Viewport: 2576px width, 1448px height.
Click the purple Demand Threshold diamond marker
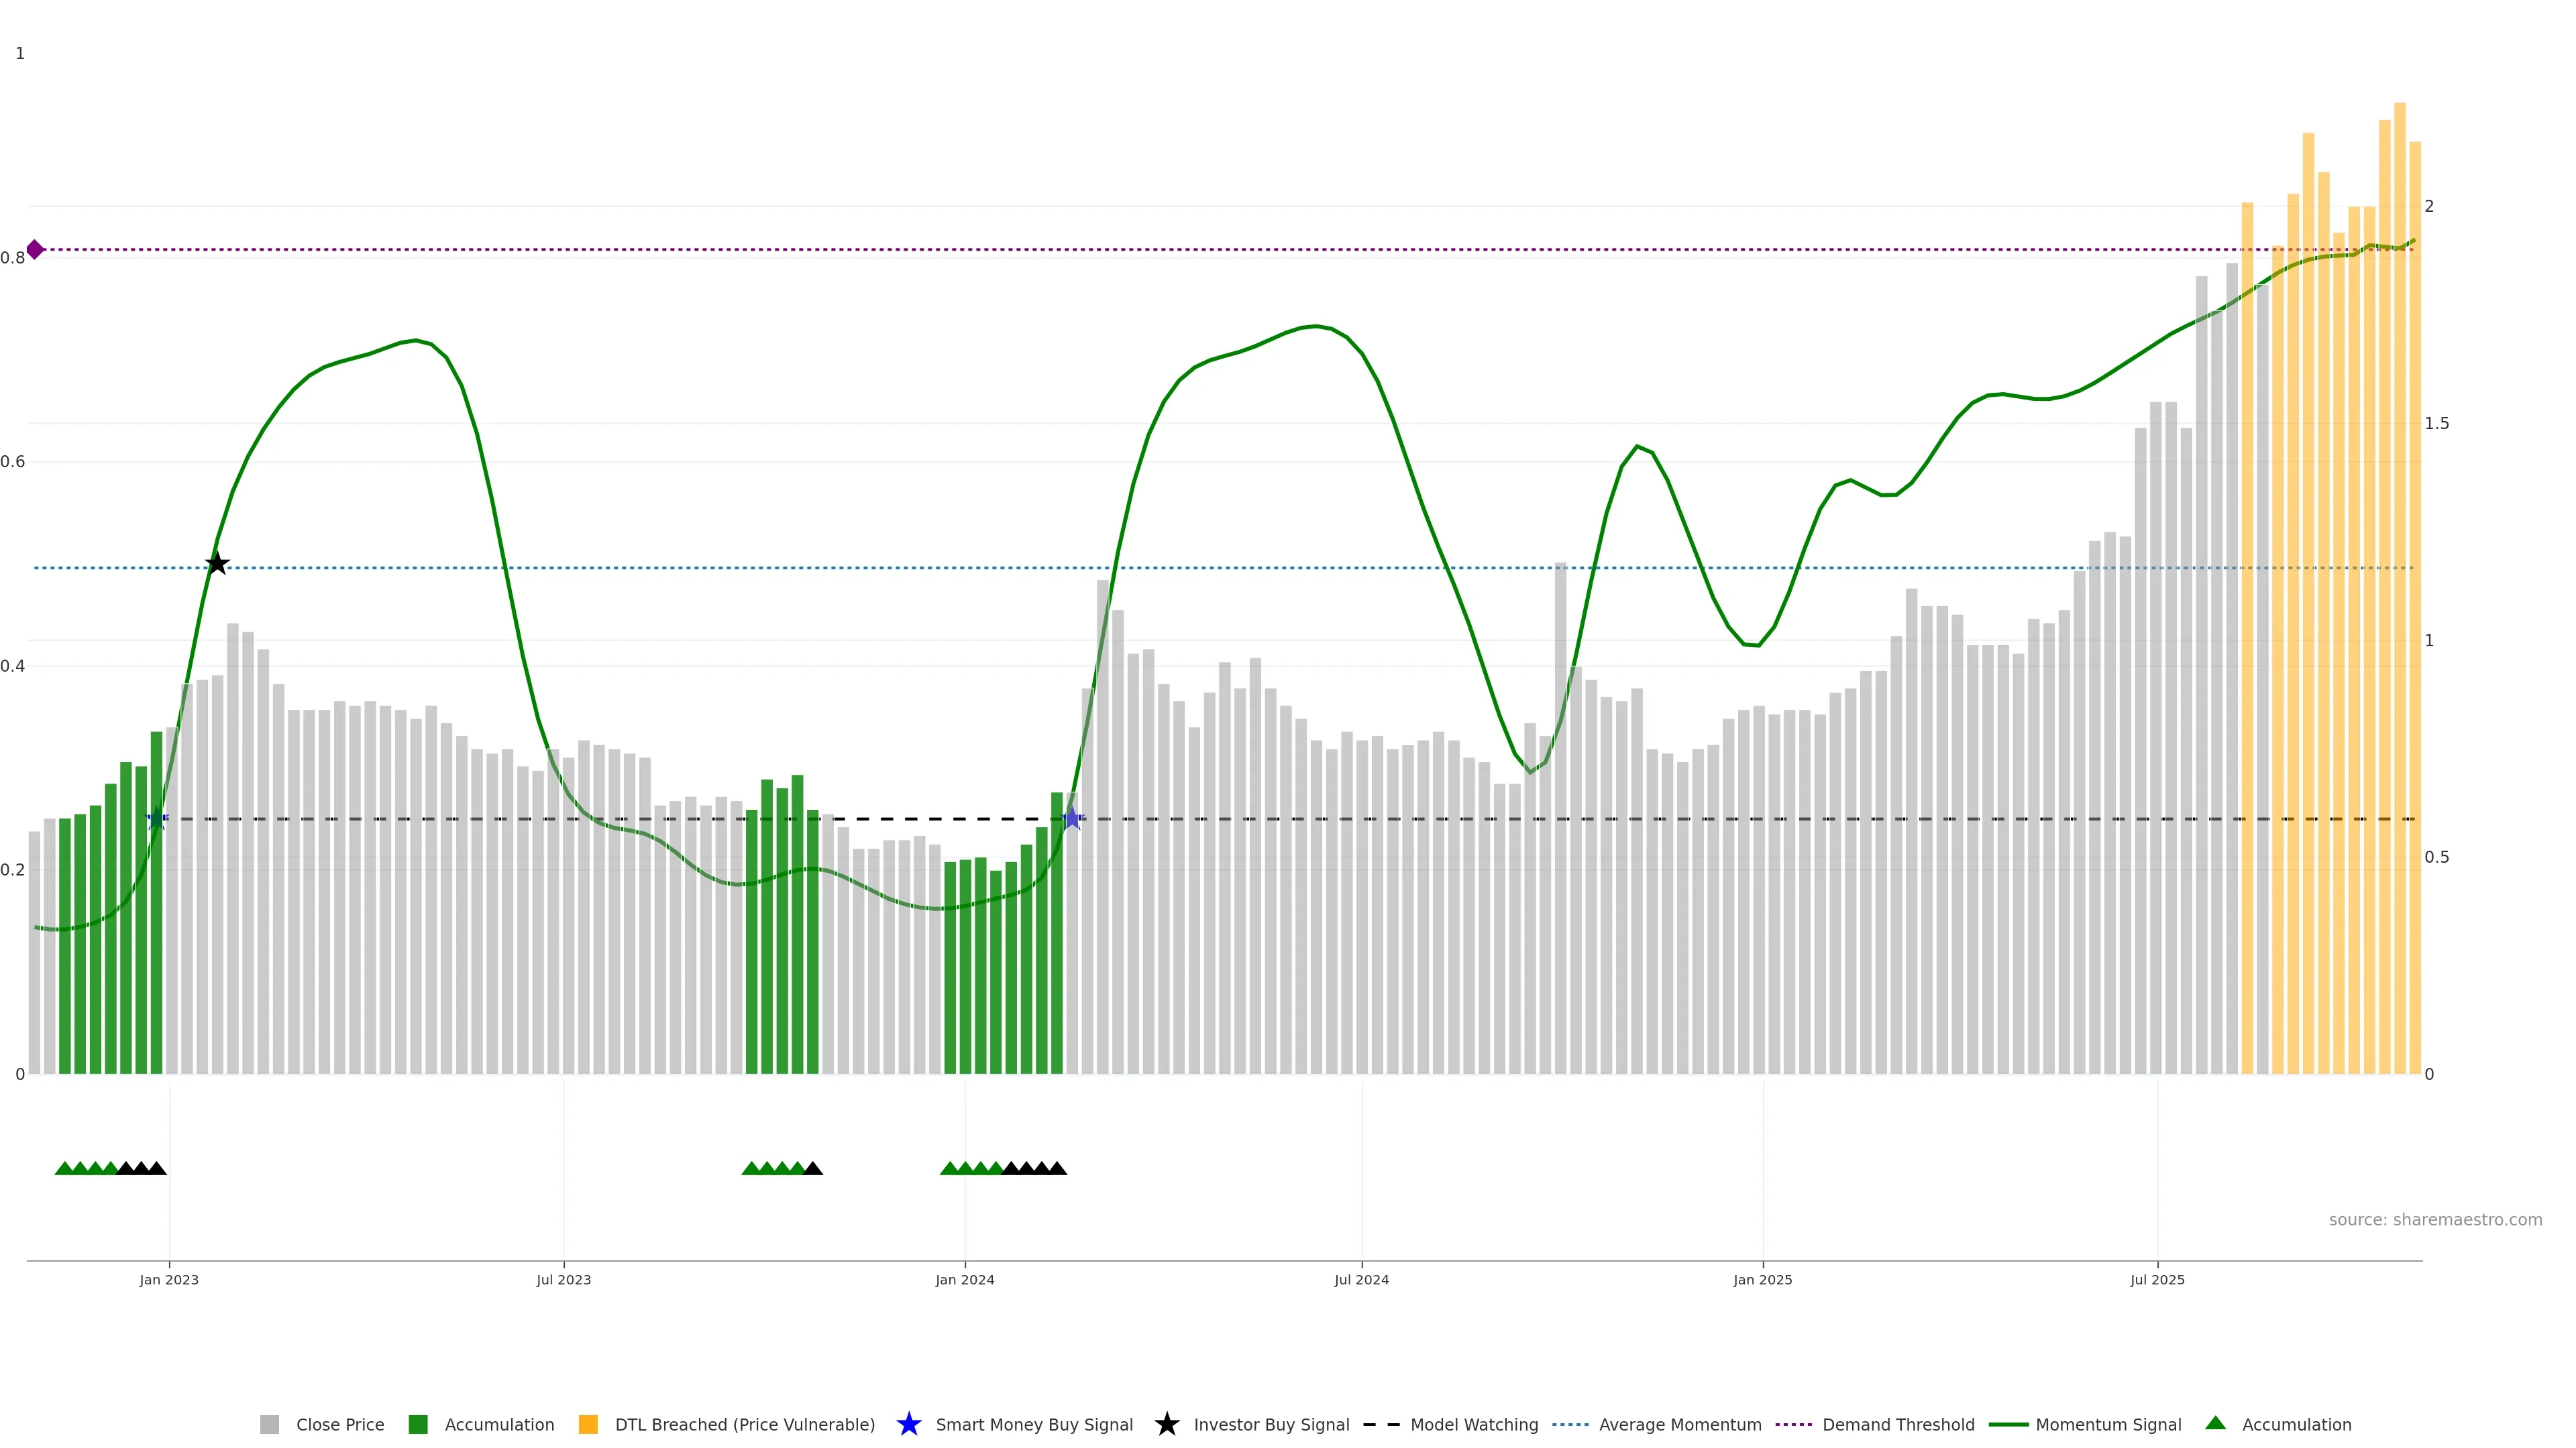tap(35, 250)
